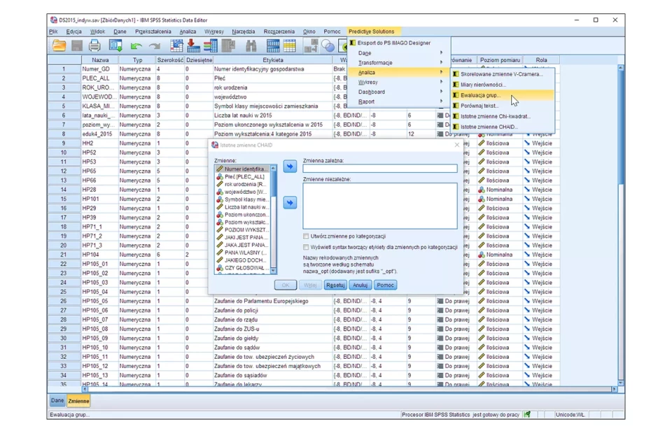Click the Undo green arrow icon
The width and height of the screenshot is (672, 433).
(x=136, y=46)
